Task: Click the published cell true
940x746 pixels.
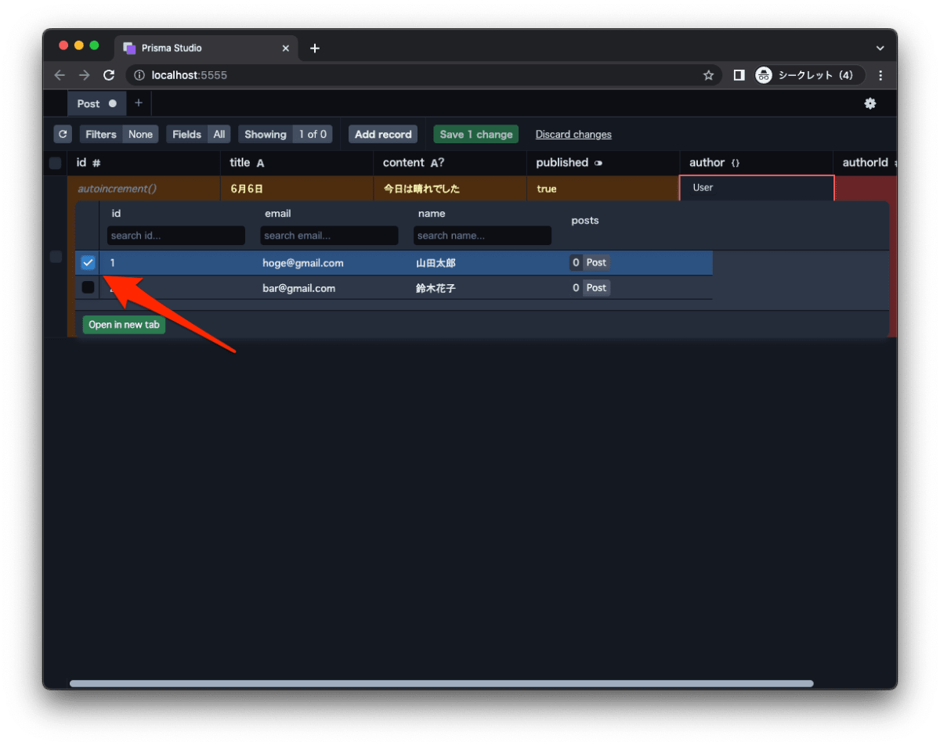Action: point(603,189)
